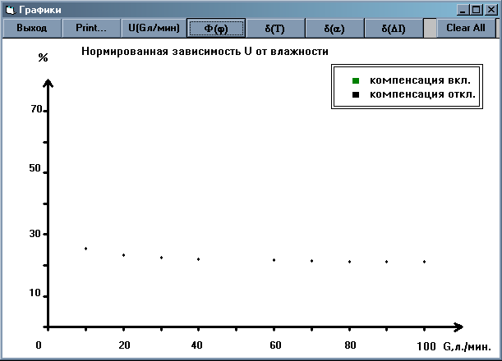Display the δ(α) graph
The width and height of the screenshot is (502, 361).
(334, 28)
